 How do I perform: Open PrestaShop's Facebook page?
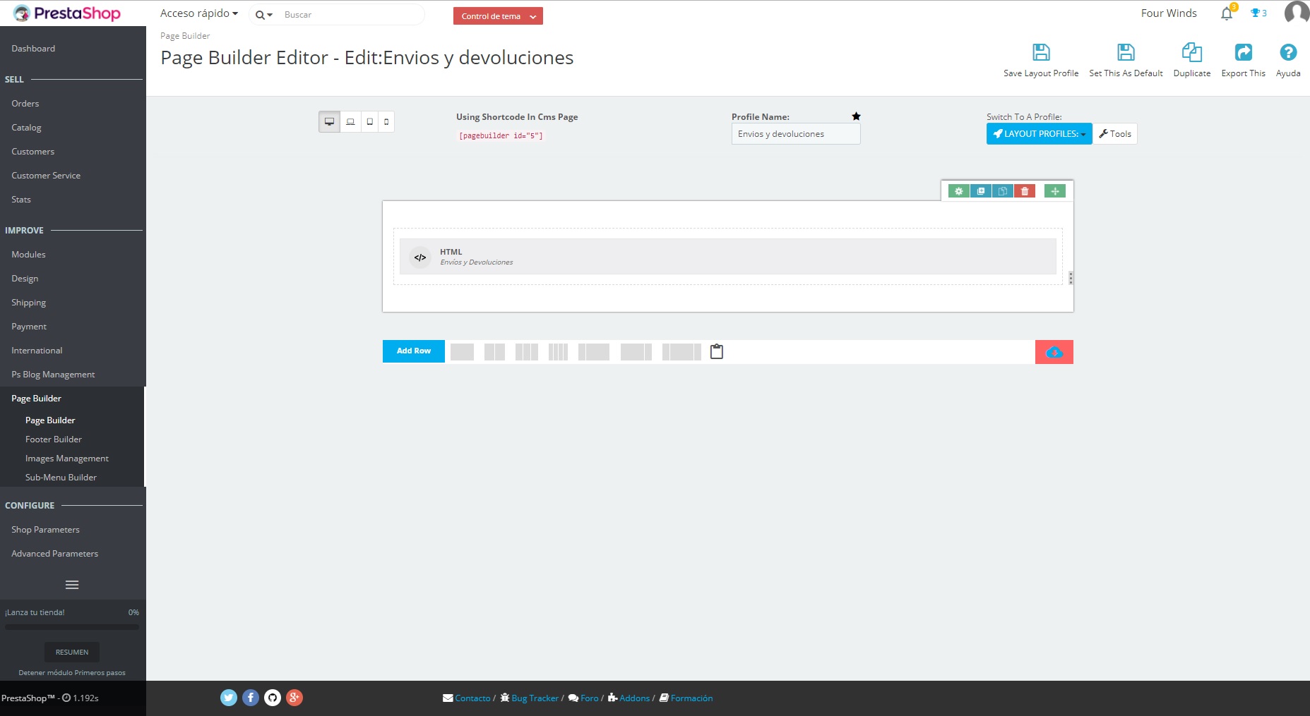pos(251,698)
